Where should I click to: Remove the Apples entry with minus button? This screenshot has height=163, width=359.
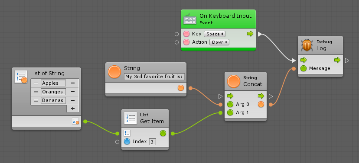(73, 83)
